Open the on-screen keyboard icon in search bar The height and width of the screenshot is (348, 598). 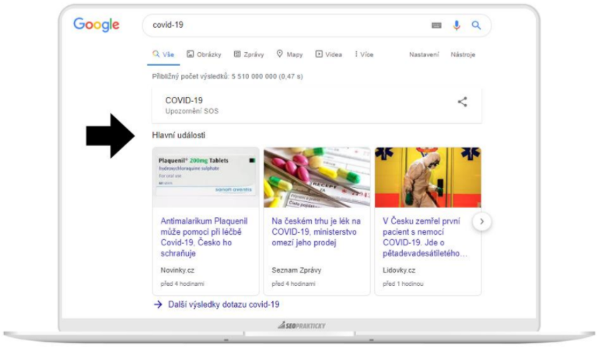point(436,25)
